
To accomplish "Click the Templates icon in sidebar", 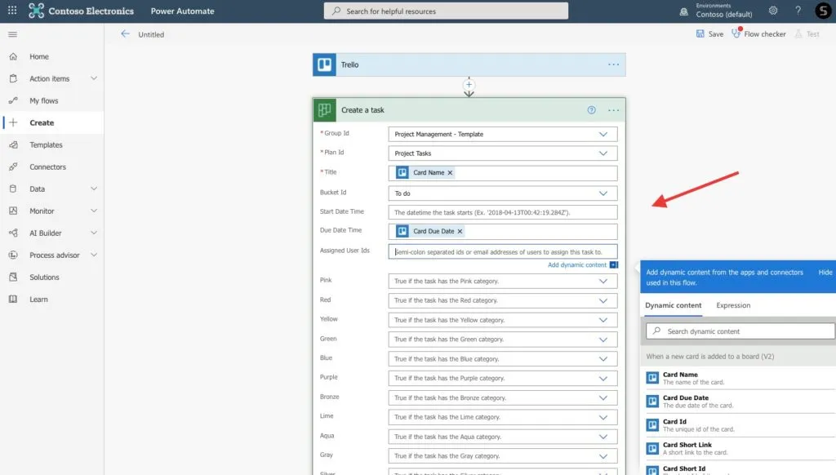I will 13,144.
